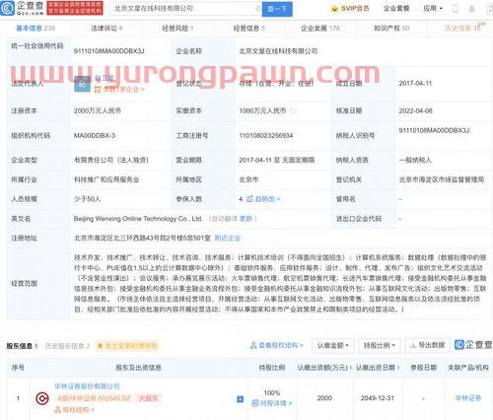This screenshot has width=493, height=420.
Task: Click the 查看股权结构 person icon
Action: 253,345
